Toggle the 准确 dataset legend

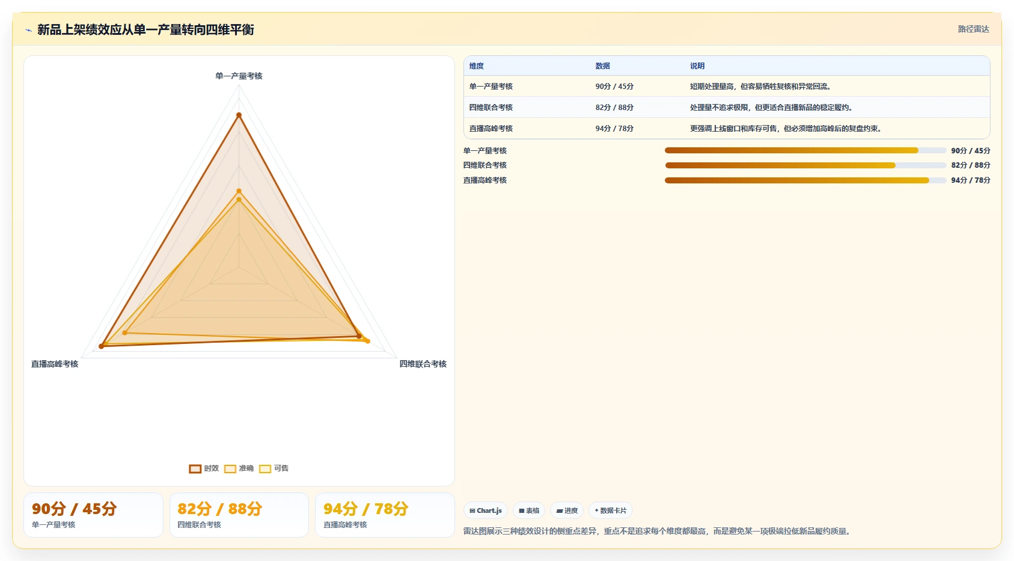(x=239, y=468)
